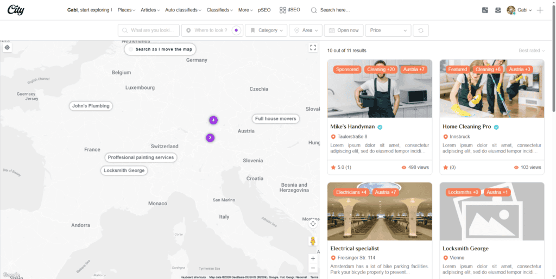Click the What are you looking for field
The height and width of the screenshot is (279, 556).
point(153,30)
